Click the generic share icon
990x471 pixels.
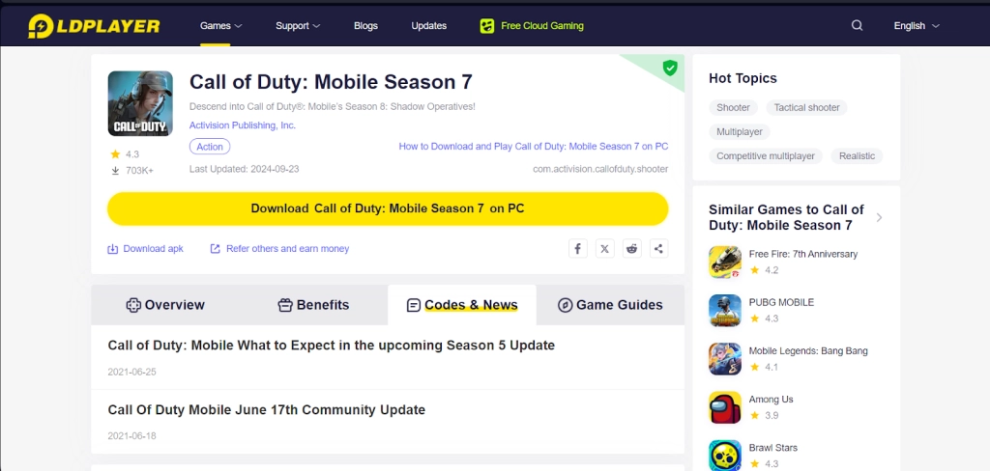(x=658, y=248)
